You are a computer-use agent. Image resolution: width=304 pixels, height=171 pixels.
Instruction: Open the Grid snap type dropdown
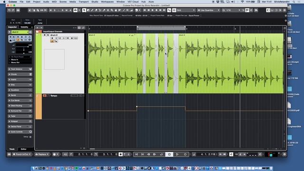tap(186, 10)
